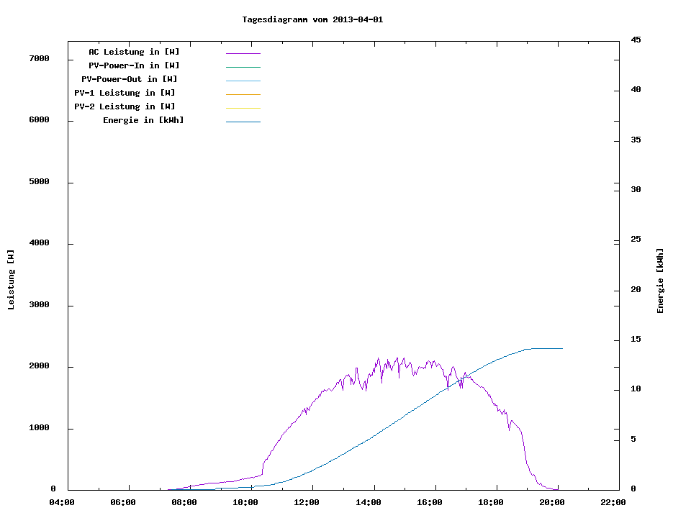The width and height of the screenshot is (691, 518).
Task: Click the 12:00 time axis label
Action: pyautogui.click(x=307, y=502)
